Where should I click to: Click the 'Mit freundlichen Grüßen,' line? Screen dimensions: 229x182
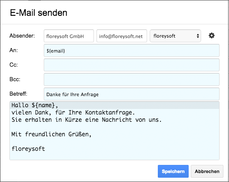tap(51, 134)
